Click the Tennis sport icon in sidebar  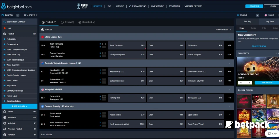tap(5, 112)
